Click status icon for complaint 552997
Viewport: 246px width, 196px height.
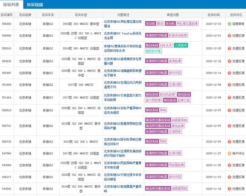[229, 73]
